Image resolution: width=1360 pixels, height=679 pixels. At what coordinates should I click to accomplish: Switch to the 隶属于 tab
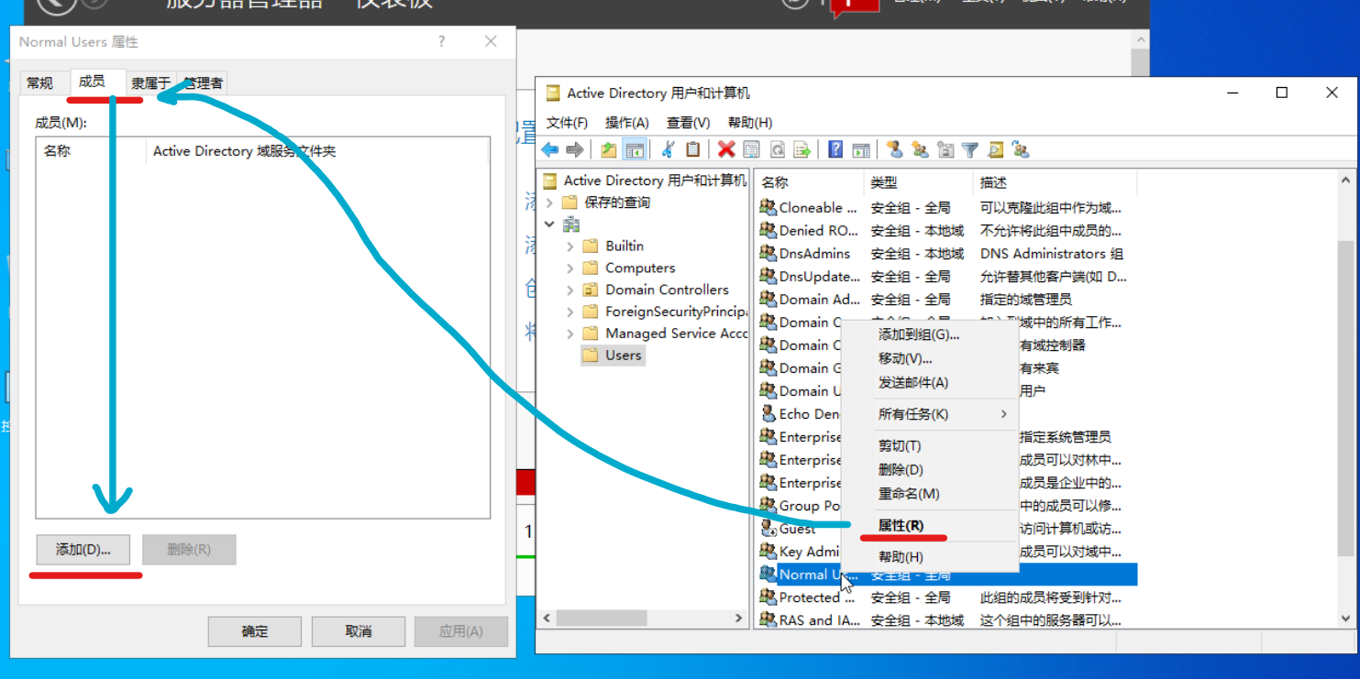point(150,83)
